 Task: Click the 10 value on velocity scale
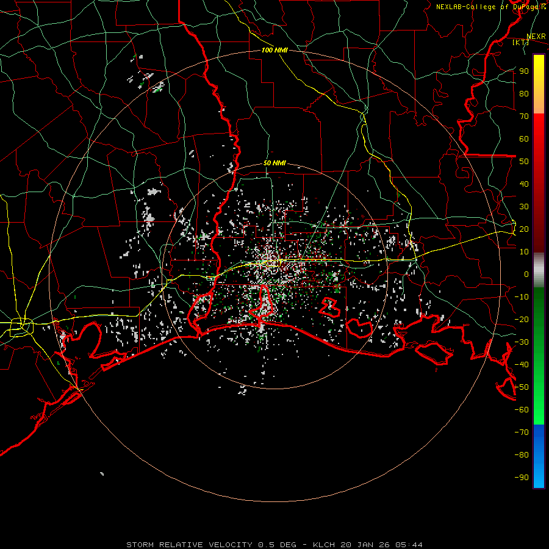click(x=524, y=252)
